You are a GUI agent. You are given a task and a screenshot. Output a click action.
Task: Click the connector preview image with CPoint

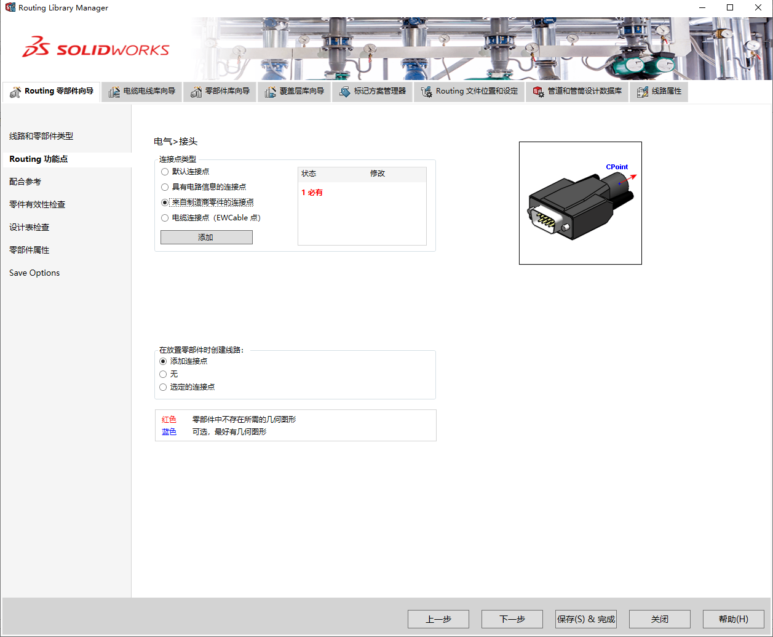click(581, 202)
